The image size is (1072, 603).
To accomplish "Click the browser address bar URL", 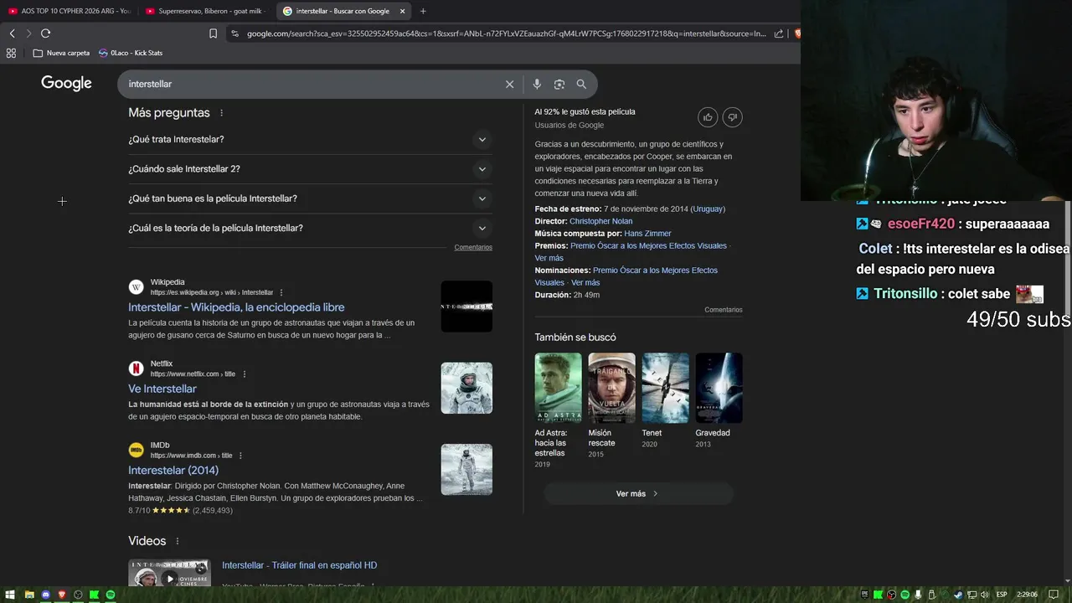I will [x=506, y=33].
